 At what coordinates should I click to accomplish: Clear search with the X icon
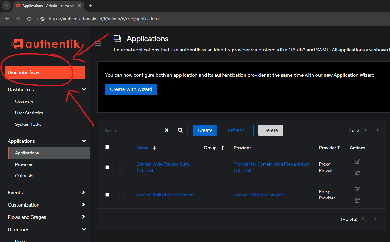click(166, 130)
